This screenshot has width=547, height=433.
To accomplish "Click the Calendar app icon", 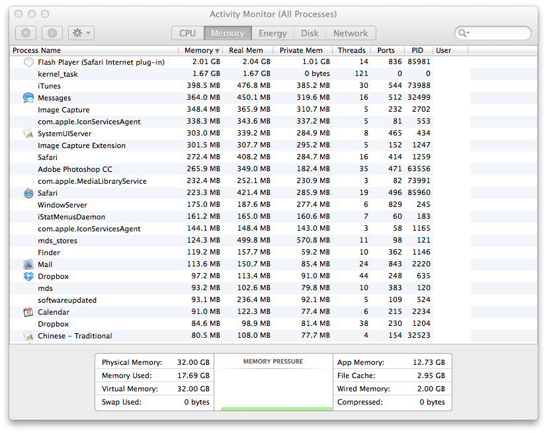I will click(28, 311).
